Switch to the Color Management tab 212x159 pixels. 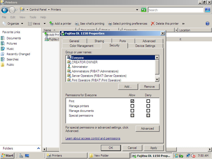[82, 46]
